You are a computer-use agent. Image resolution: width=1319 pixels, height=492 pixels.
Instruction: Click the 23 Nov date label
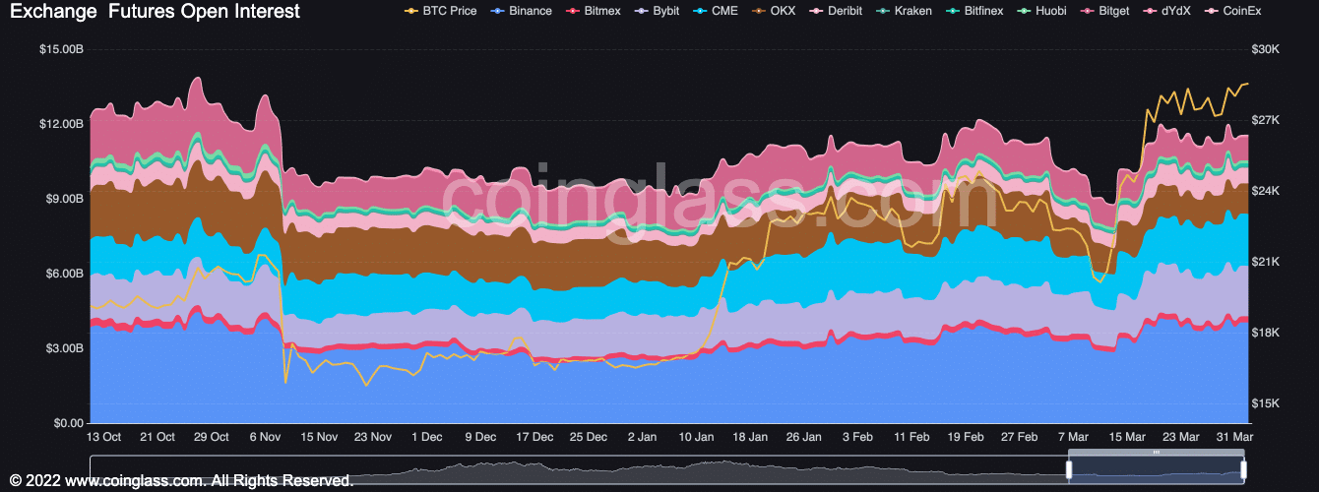coord(373,437)
